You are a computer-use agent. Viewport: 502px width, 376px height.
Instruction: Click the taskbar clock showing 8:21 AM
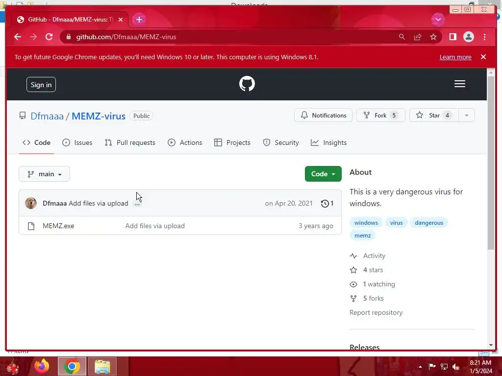pos(481,367)
